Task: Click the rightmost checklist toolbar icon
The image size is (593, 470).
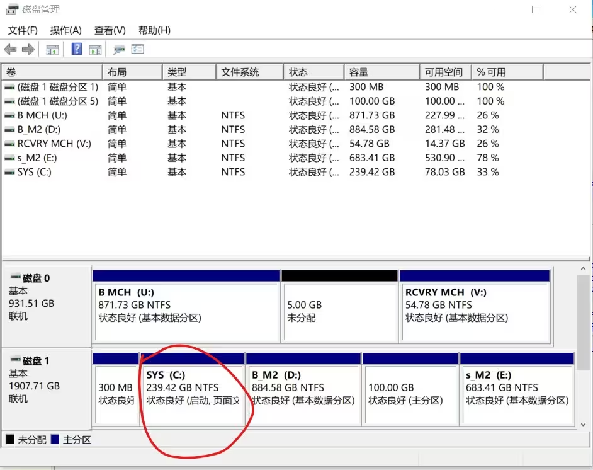Action: 137,49
